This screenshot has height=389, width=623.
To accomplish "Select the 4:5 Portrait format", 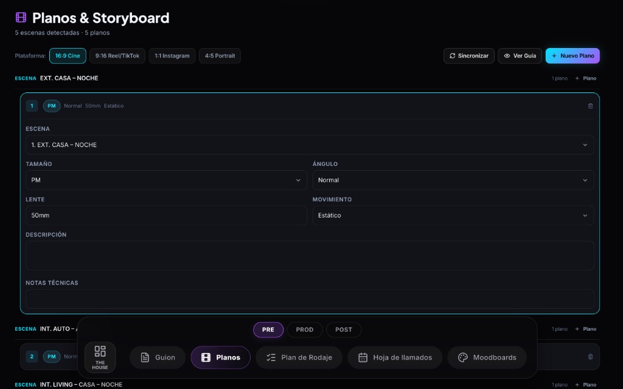I will pos(220,56).
